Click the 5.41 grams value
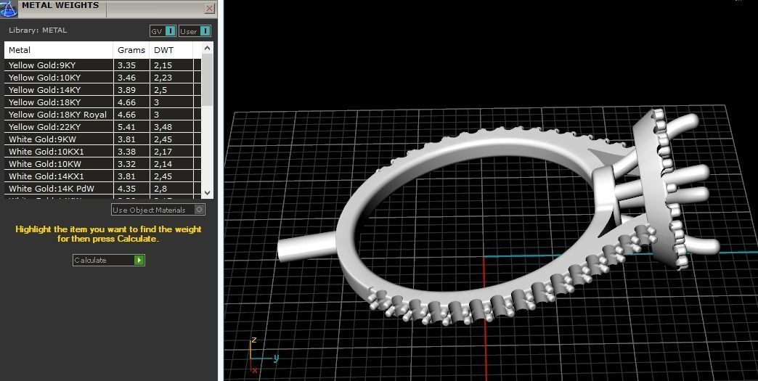 [x=126, y=127]
